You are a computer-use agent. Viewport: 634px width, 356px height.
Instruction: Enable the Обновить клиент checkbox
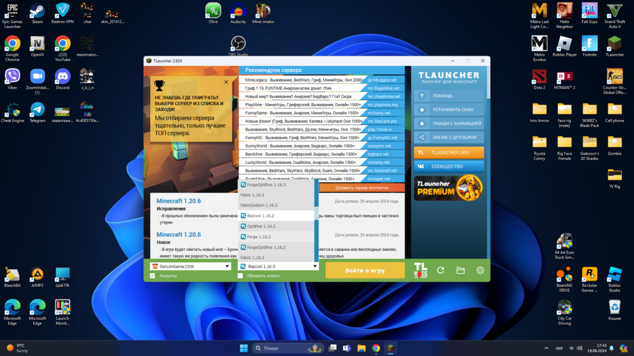click(240, 276)
